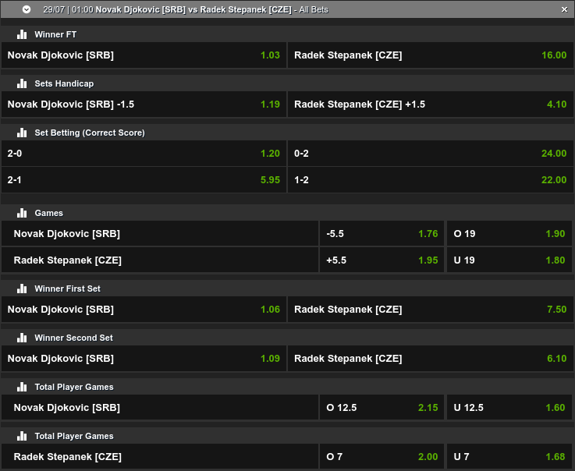Click chart icon for first Total Player Games
The width and height of the screenshot is (575, 471).
tap(22, 387)
